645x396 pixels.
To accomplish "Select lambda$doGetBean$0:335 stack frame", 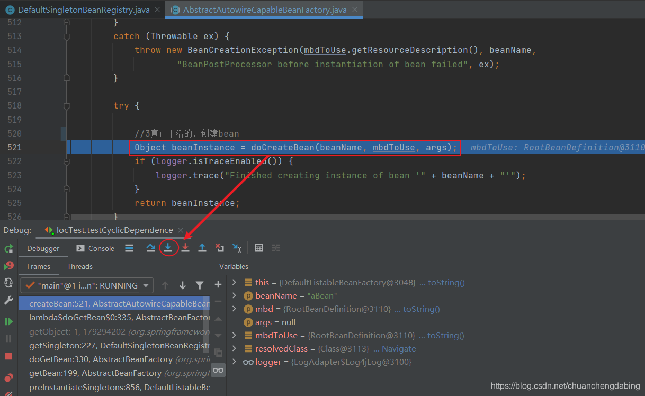I will click(x=114, y=318).
